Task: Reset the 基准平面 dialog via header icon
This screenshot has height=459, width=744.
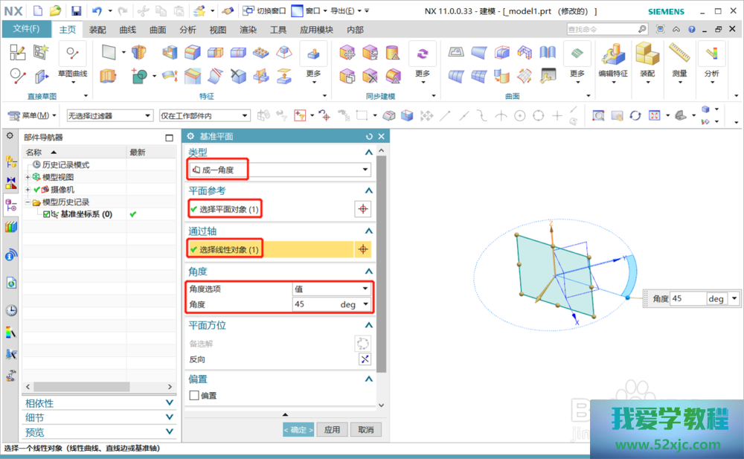Action: [369, 136]
